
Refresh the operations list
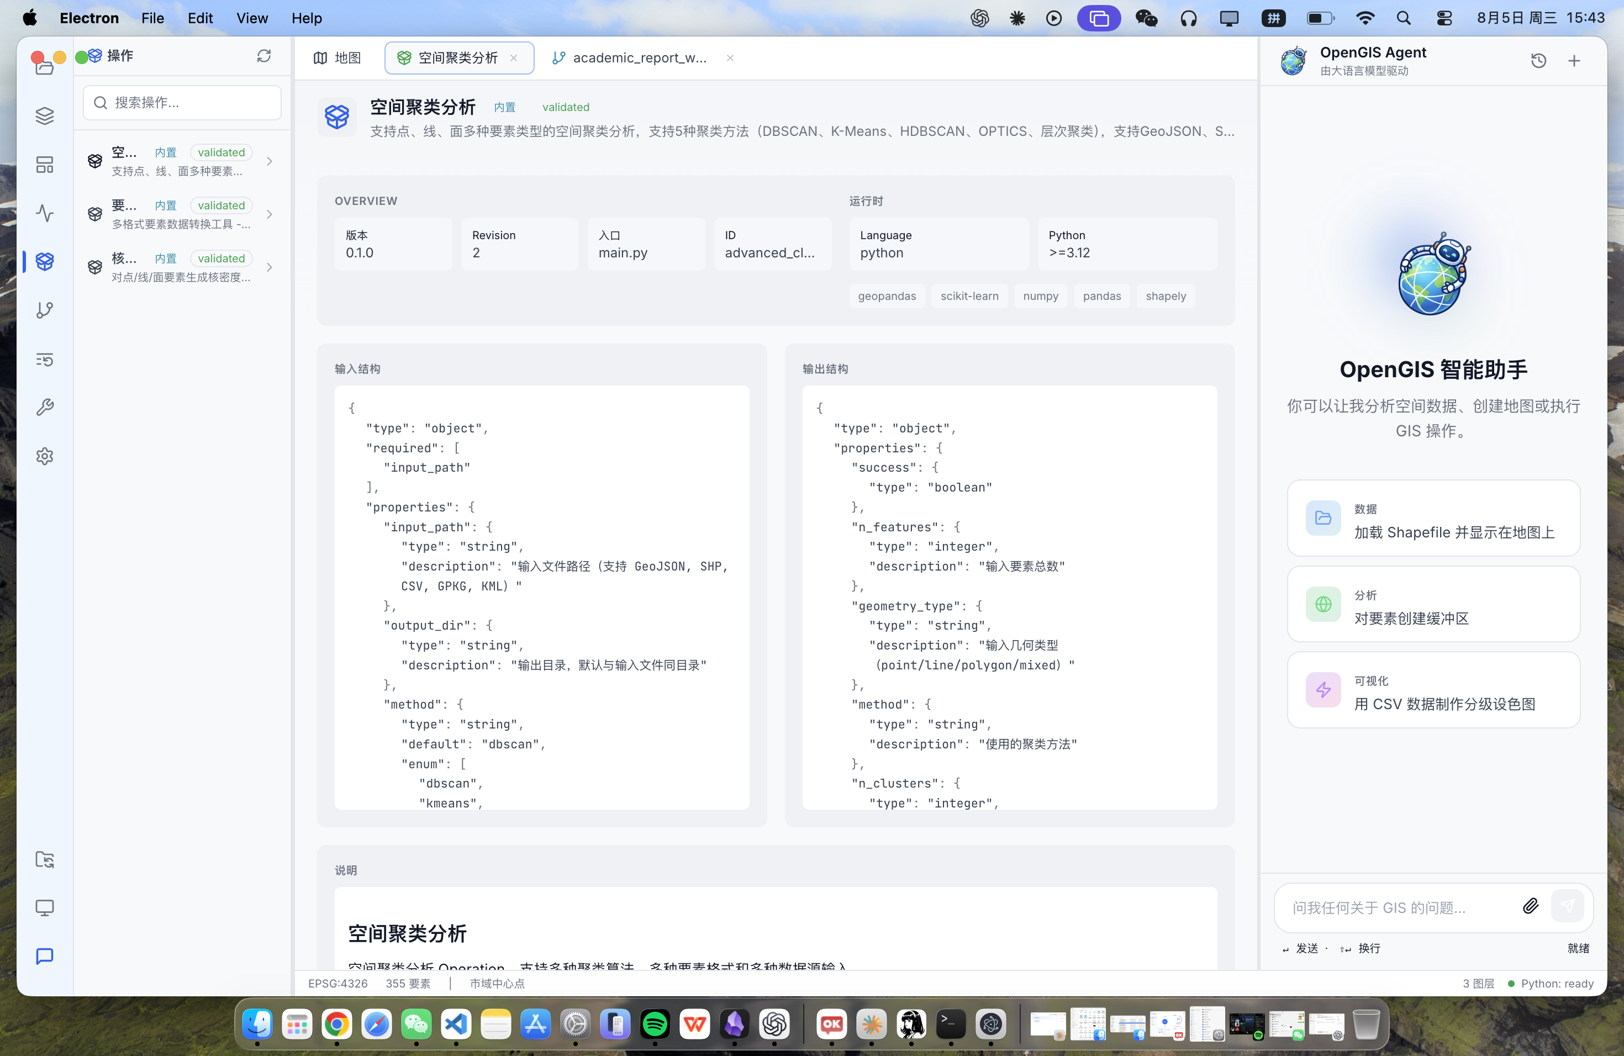(x=264, y=56)
